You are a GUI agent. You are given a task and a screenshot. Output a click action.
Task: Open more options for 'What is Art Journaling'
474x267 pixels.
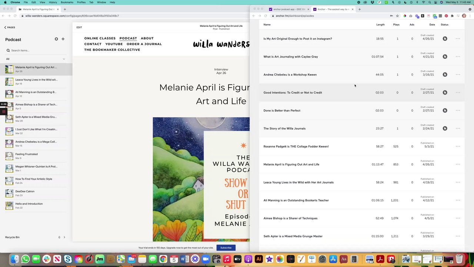(x=458, y=57)
